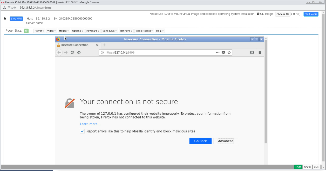The image size is (326, 171).
Task: Click the lock icon beside Stop KVM
Action: (x=5, y=19)
